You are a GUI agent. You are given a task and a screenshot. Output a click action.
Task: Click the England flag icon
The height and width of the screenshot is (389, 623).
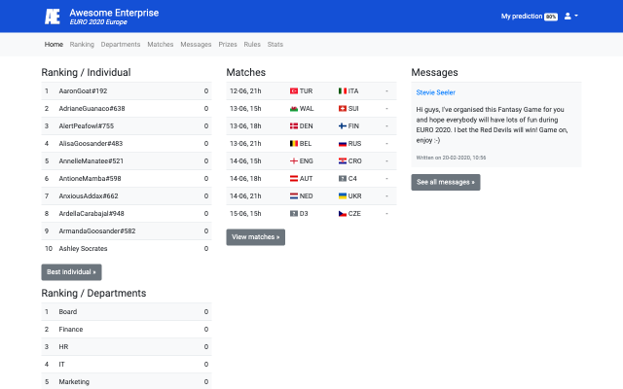294,160
